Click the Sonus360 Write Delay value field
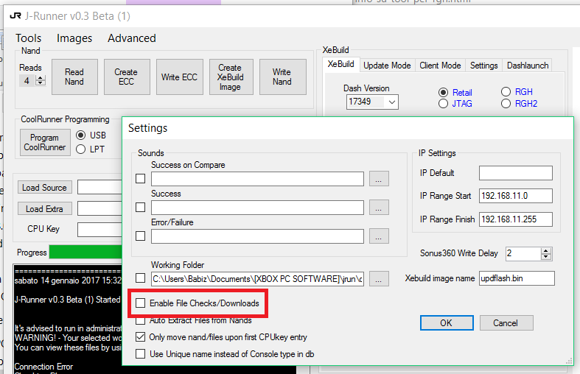Image resolution: width=580 pixels, height=374 pixels. 523,253
